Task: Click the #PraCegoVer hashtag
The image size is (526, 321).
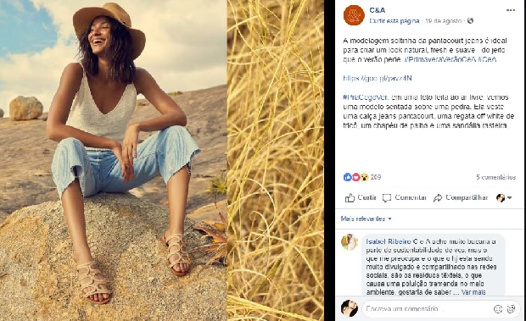Action: pos(366,97)
